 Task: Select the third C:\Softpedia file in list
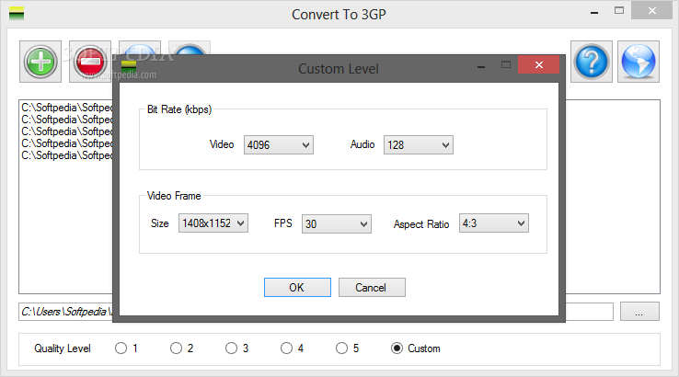tap(66, 131)
